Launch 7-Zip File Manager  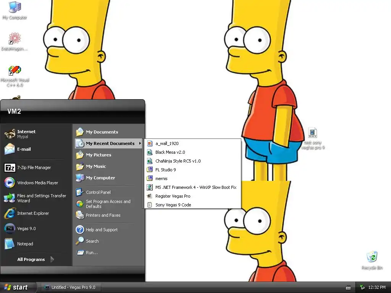[36, 168]
